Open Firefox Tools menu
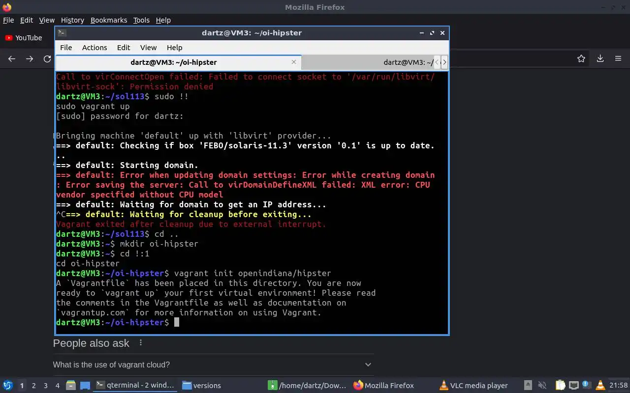The height and width of the screenshot is (393, 630). (x=141, y=20)
